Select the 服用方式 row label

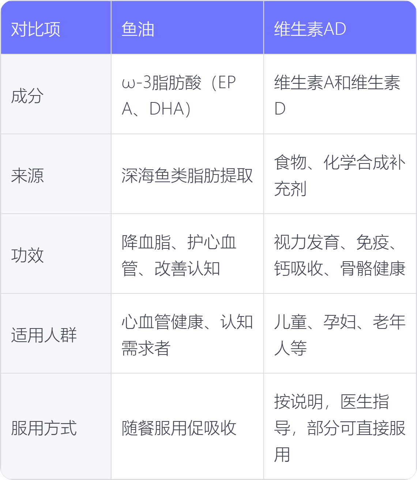click(56, 427)
